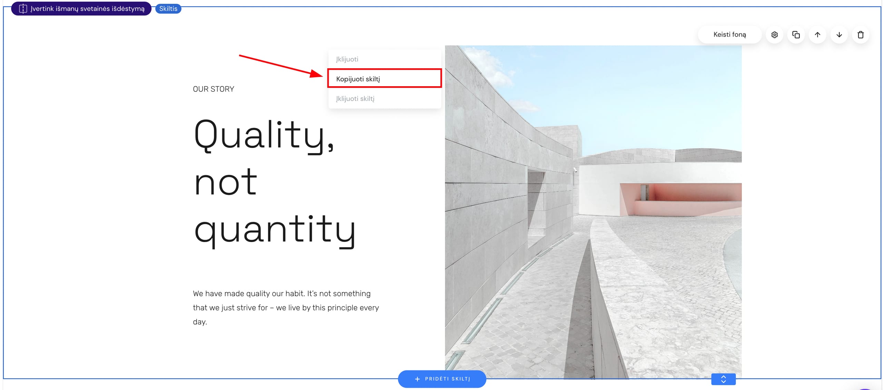Click the smart layout icon in purple badge
This screenshot has width=883, height=390.
pyautogui.click(x=23, y=9)
